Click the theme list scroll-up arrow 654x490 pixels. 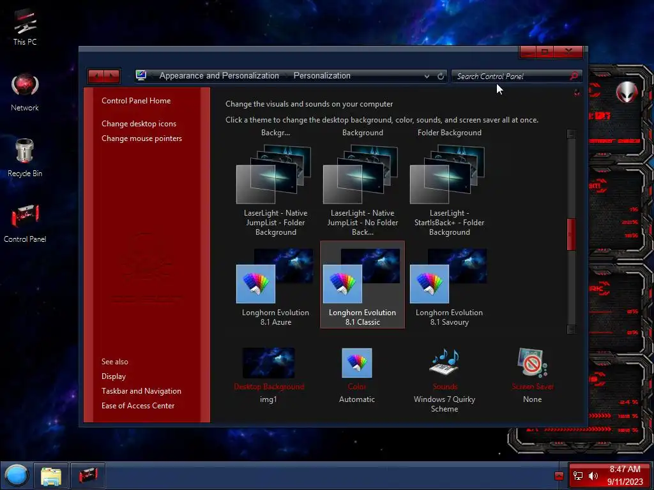572,134
